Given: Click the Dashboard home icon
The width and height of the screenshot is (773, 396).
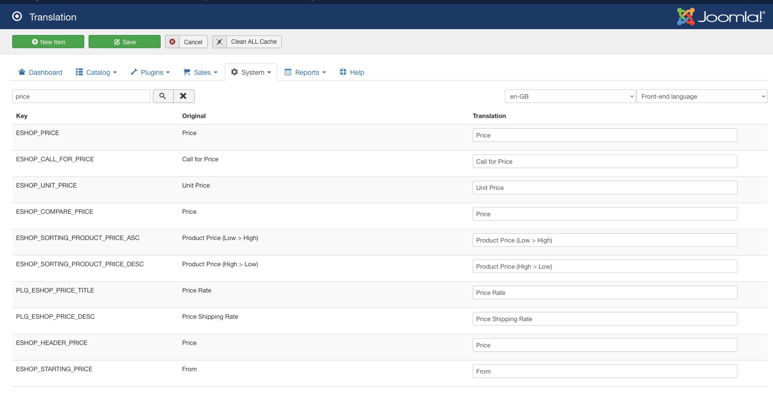Looking at the screenshot, I should tap(22, 72).
